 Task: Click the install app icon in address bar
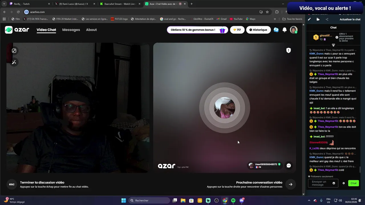point(261,12)
